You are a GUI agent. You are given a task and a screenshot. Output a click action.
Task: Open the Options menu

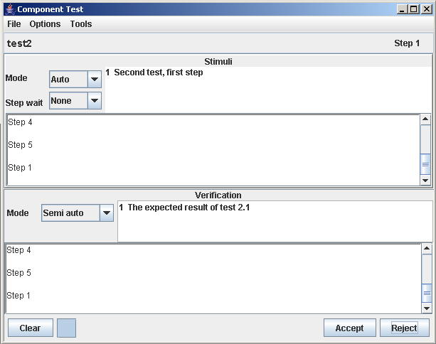pos(45,24)
